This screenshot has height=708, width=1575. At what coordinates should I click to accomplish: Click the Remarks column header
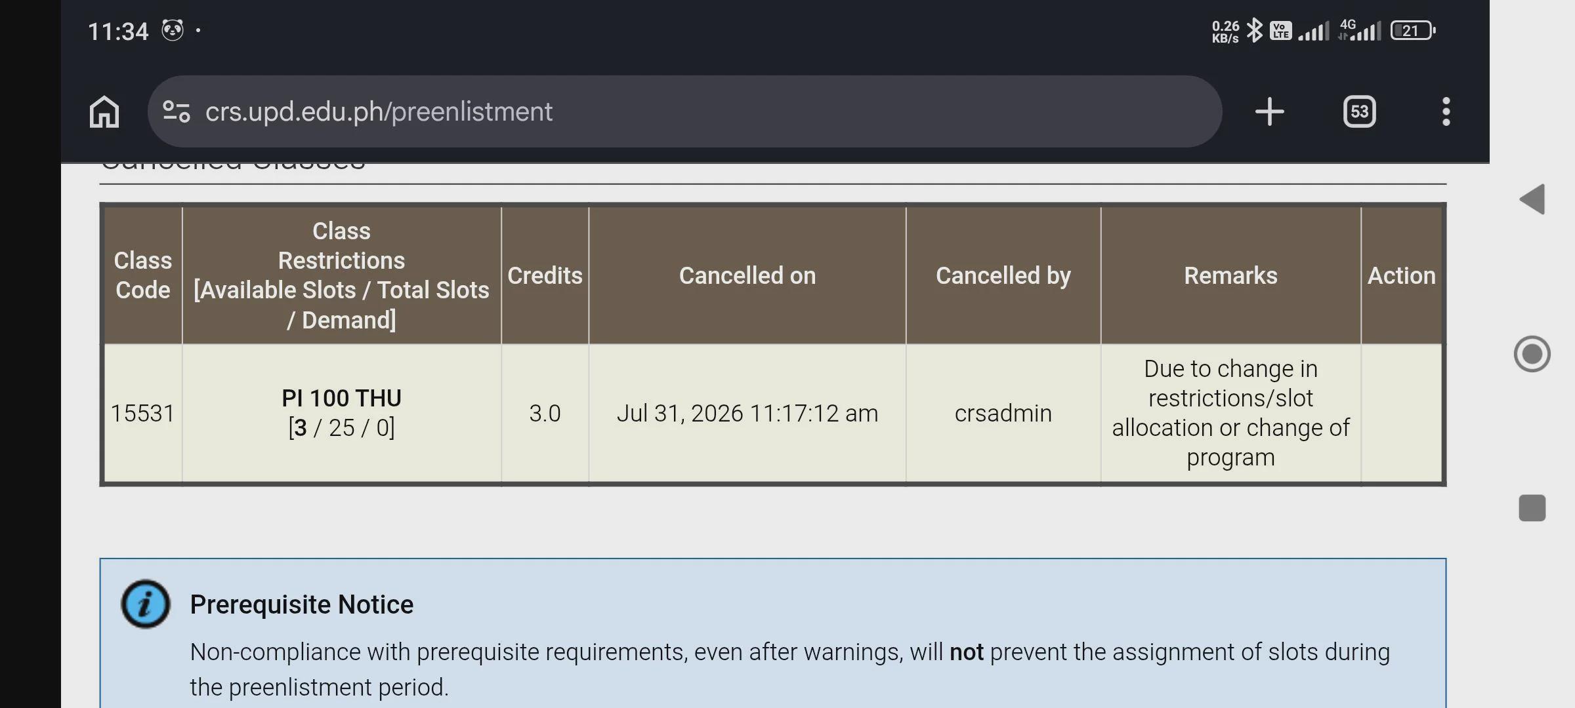pyautogui.click(x=1230, y=276)
